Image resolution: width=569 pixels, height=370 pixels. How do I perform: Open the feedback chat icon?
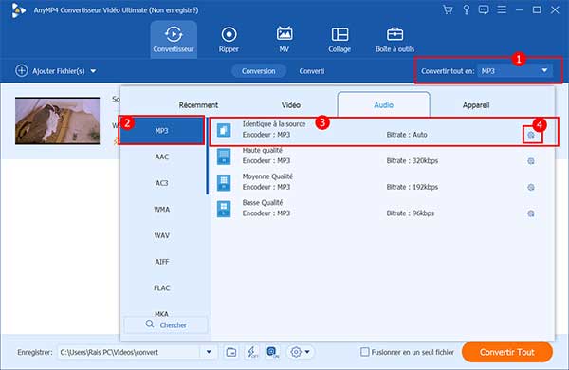484,9
